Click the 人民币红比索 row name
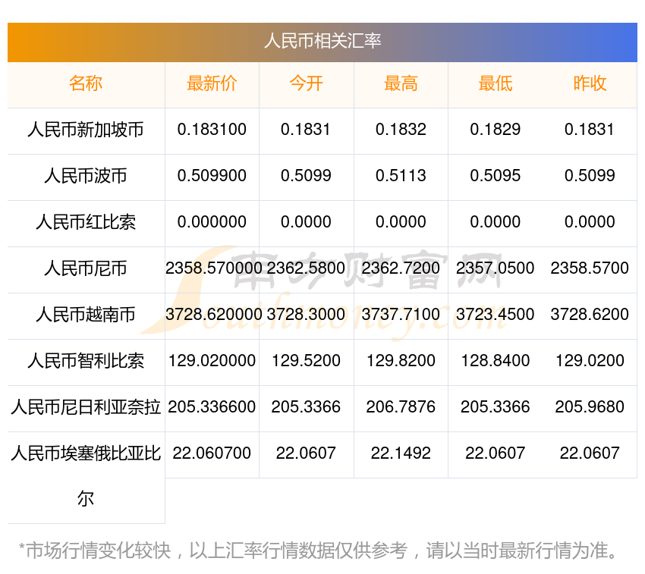 click(86, 222)
